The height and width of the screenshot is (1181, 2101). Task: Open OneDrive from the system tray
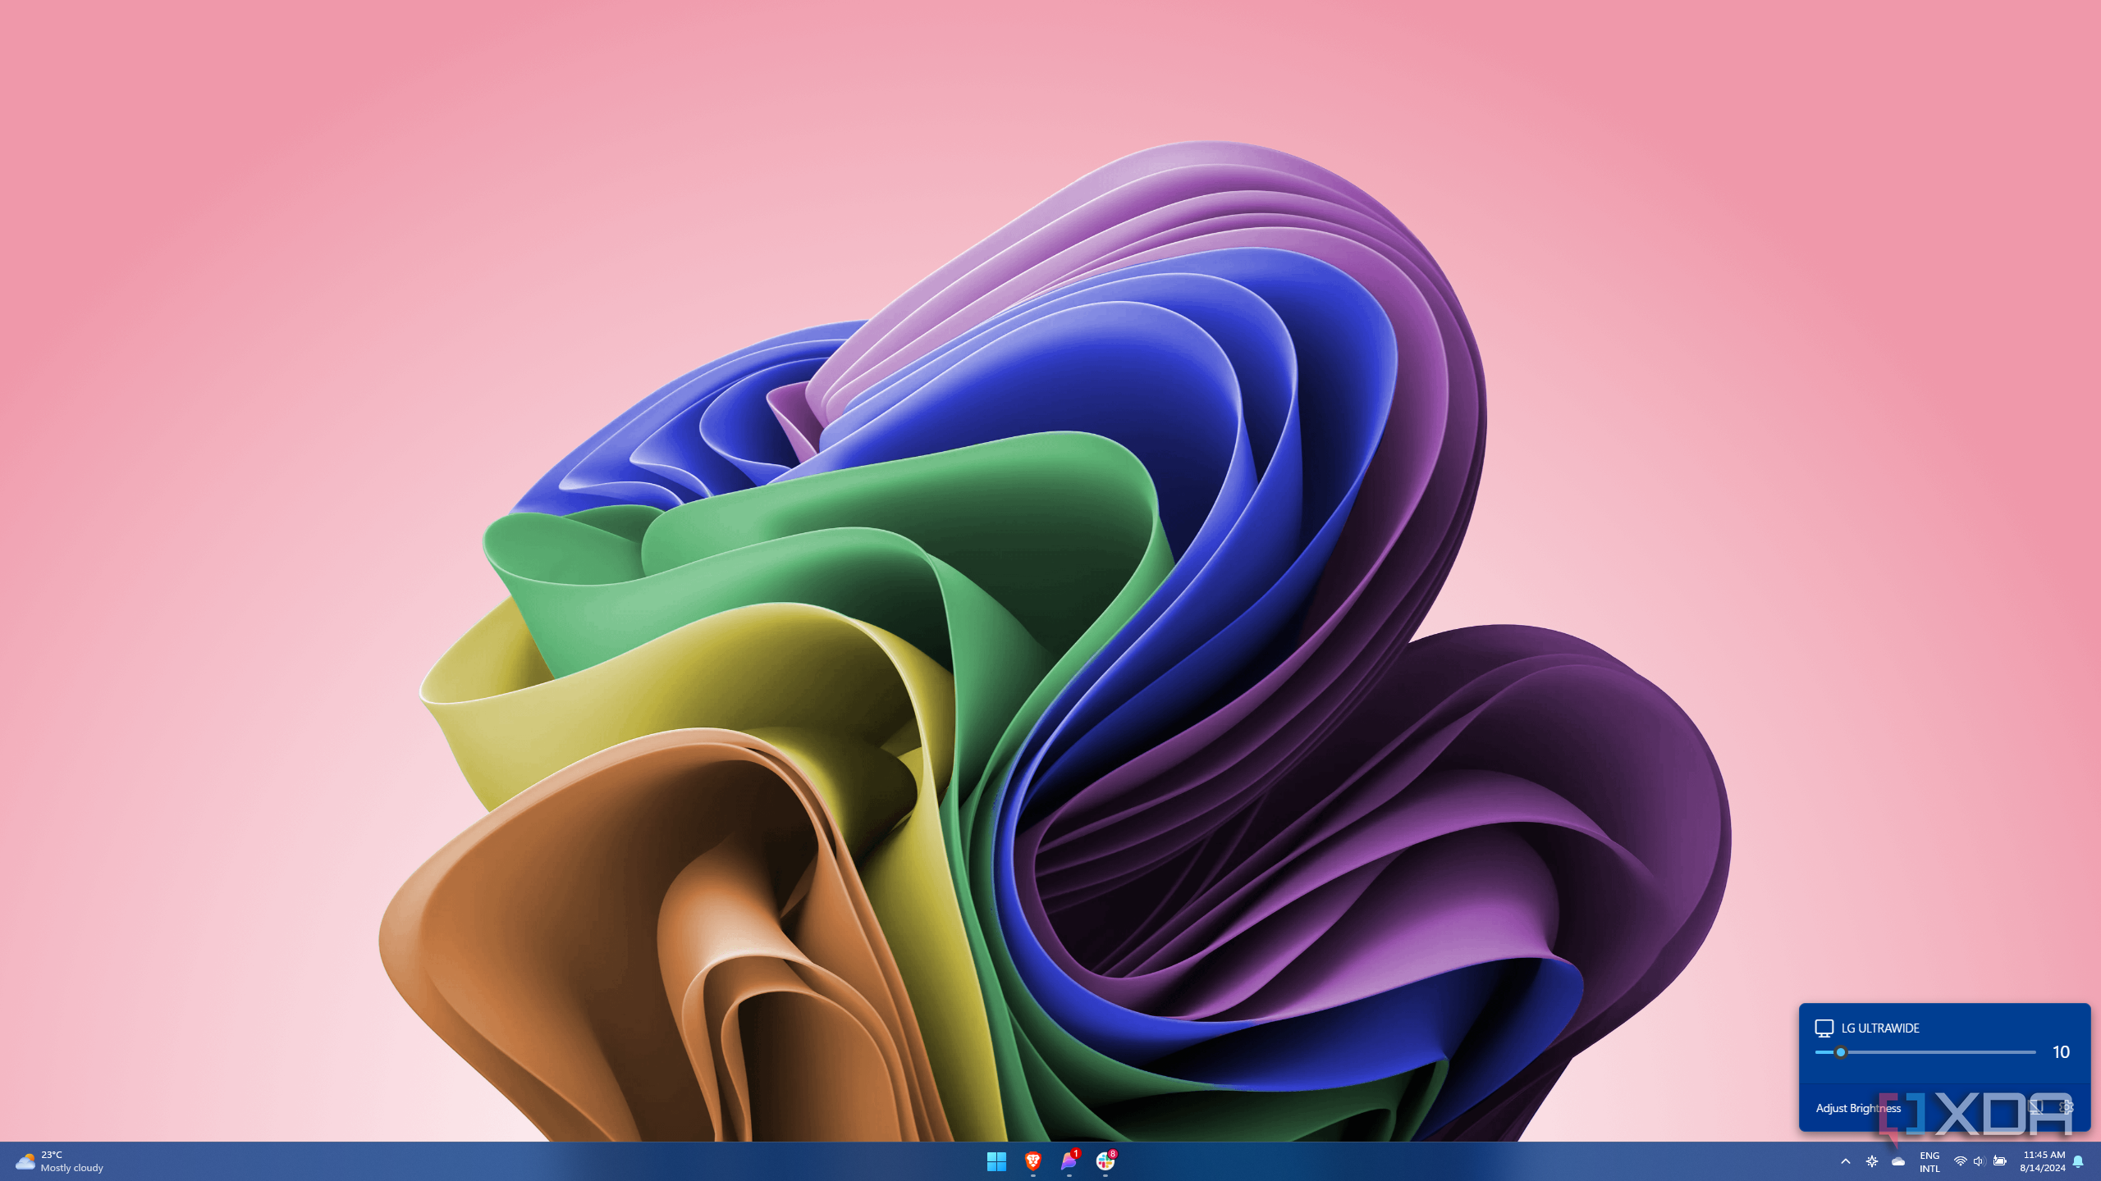point(1898,1161)
